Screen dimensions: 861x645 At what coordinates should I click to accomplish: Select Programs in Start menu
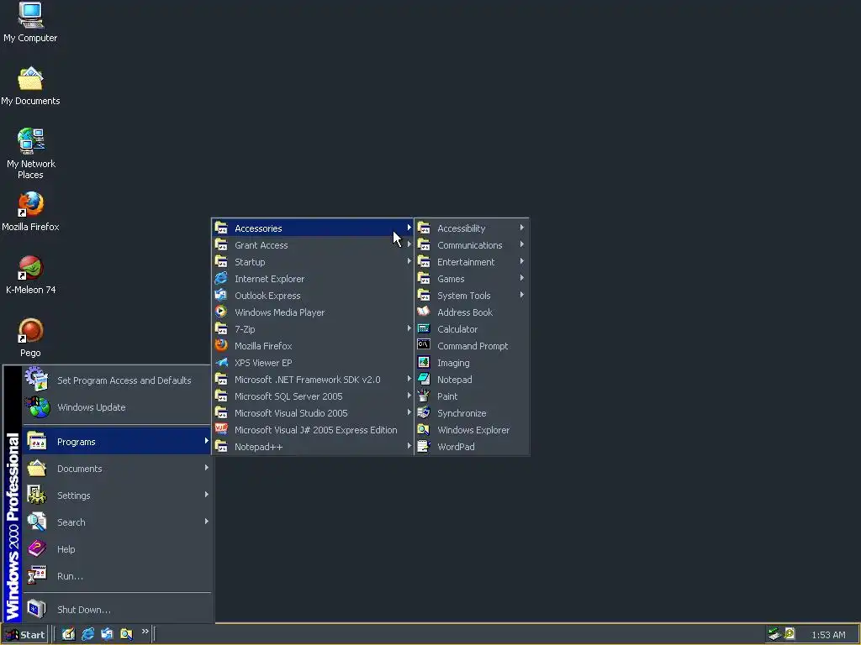(x=116, y=442)
